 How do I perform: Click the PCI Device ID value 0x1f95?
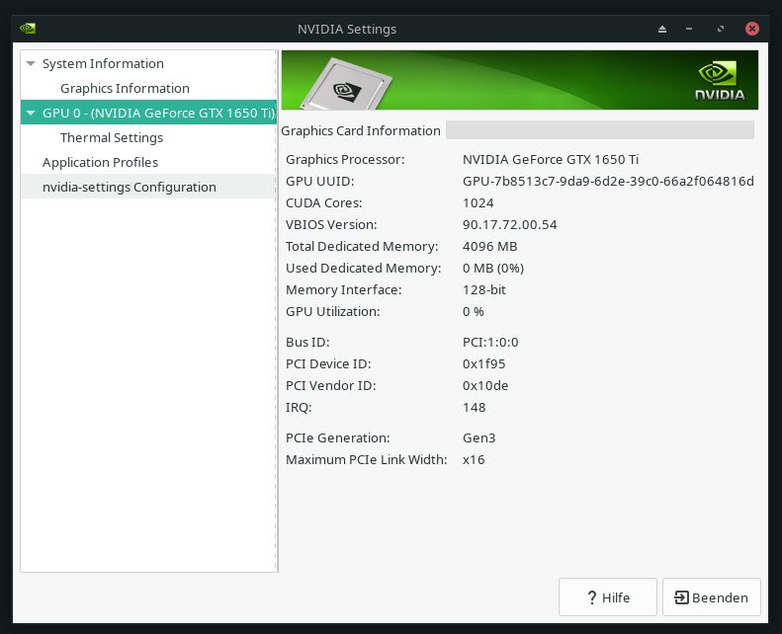[x=485, y=364]
